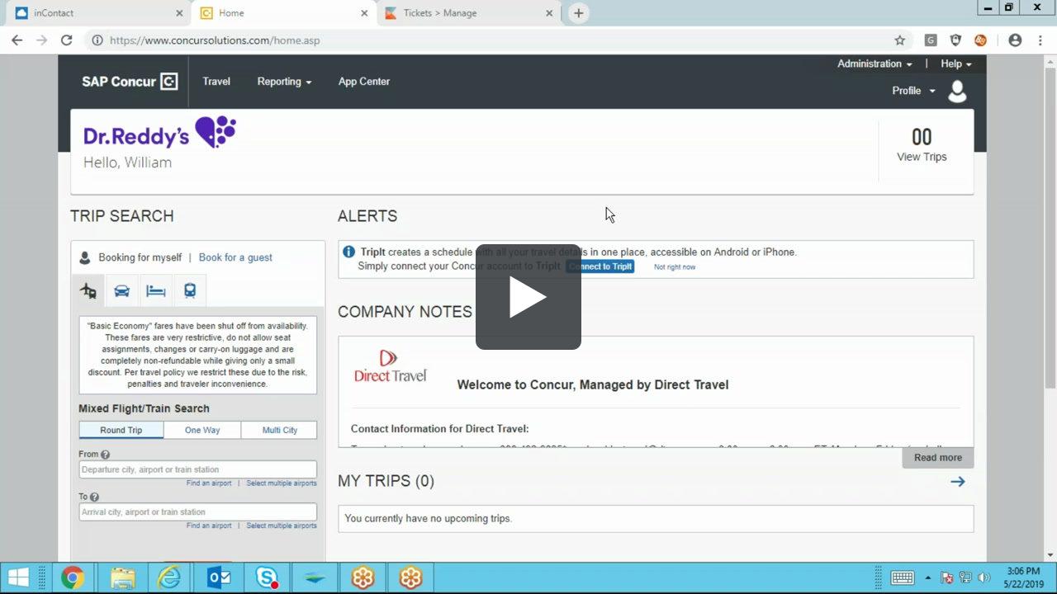Viewport: 1057px width, 594px height.
Task: Select the Round Trip option
Action: tap(121, 429)
